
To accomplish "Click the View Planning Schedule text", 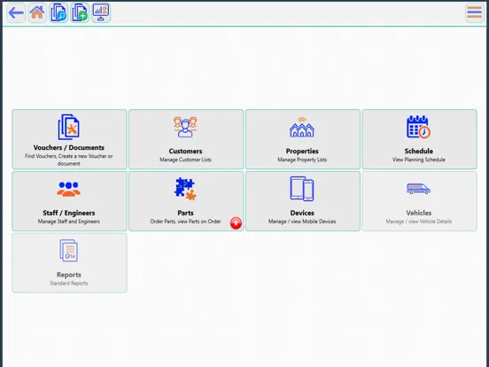I will 418,160.
